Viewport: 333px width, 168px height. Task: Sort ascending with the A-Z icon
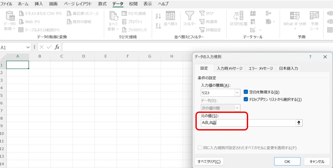pos(158,16)
